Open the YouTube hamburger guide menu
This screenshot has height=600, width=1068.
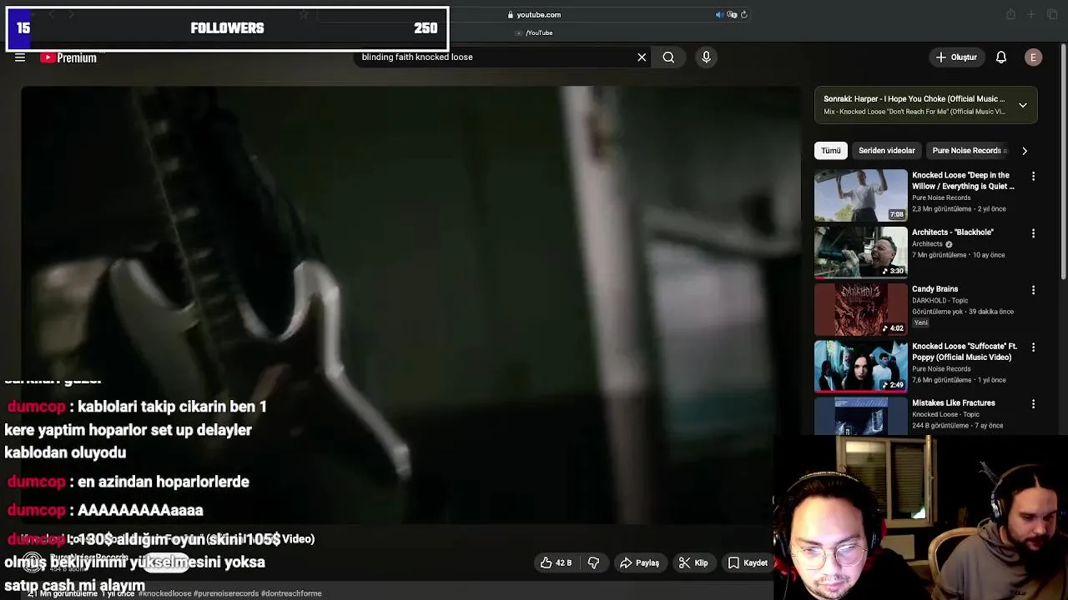pyautogui.click(x=20, y=57)
